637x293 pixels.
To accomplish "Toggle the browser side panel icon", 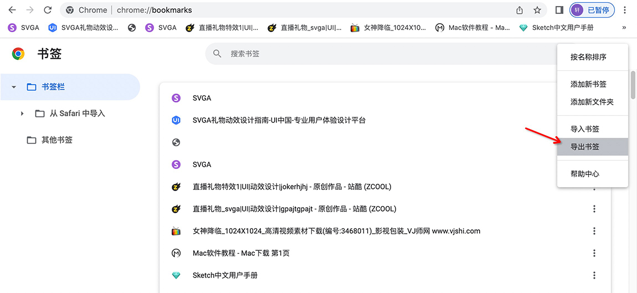I will [559, 10].
